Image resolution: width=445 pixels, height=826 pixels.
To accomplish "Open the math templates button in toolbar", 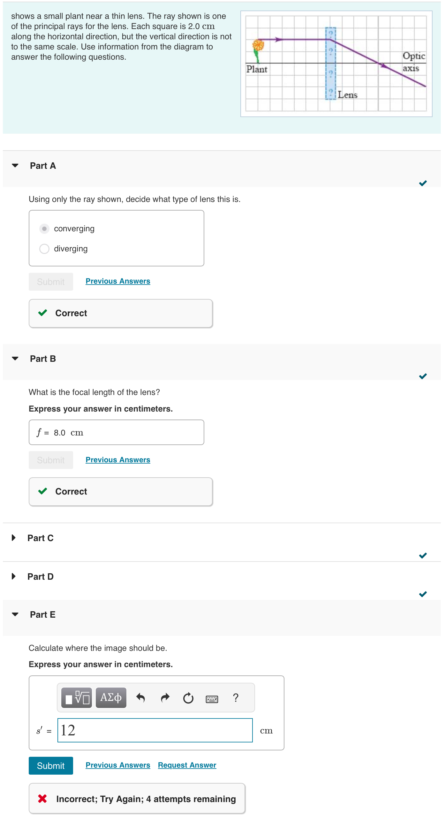I will tap(76, 697).
